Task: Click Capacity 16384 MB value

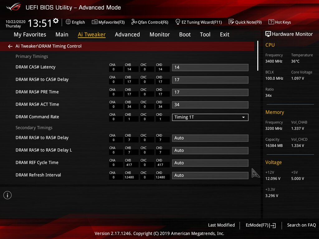Action: (x=274, y=146)
